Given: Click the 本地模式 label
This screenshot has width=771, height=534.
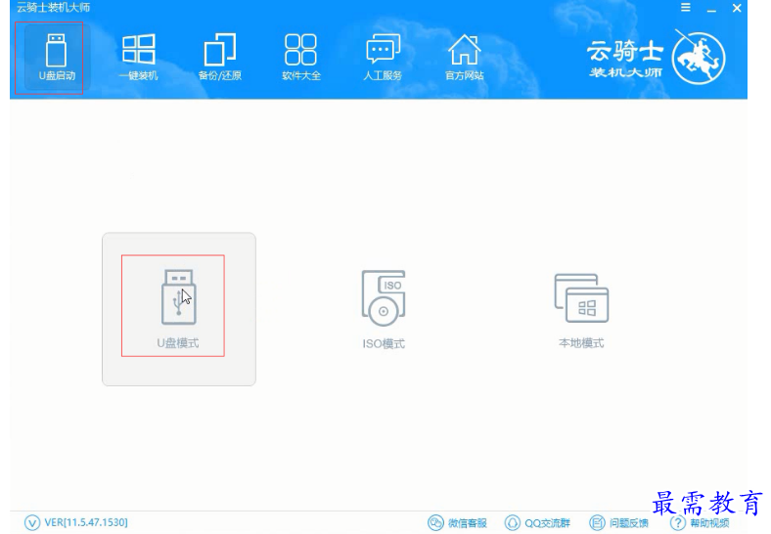Looking at the screenshot, I should point(581,343).
